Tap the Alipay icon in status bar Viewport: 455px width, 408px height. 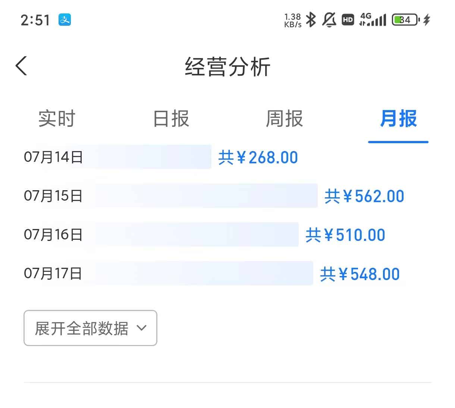click(x=65, y=20)
